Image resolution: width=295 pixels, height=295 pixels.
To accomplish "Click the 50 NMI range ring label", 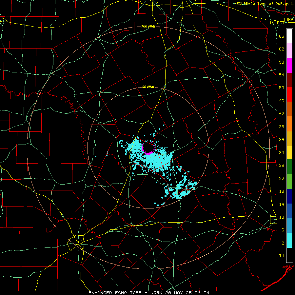I will (148, 87).
